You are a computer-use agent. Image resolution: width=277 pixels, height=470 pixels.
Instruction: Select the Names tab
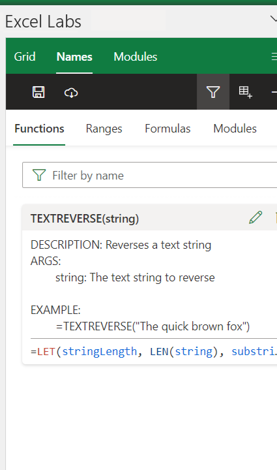(74, 57)
